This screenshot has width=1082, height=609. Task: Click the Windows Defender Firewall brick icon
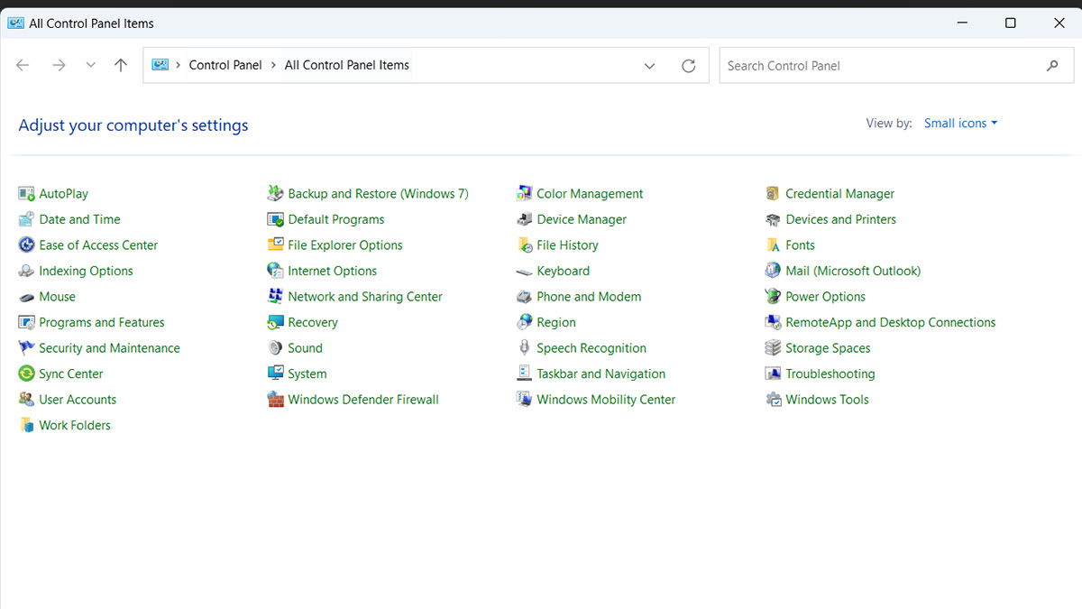275,400
